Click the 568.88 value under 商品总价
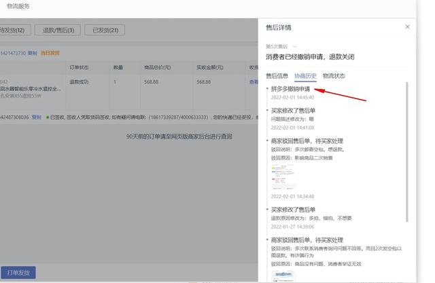Viewport: 435px width, 283px height. [151, 82]
